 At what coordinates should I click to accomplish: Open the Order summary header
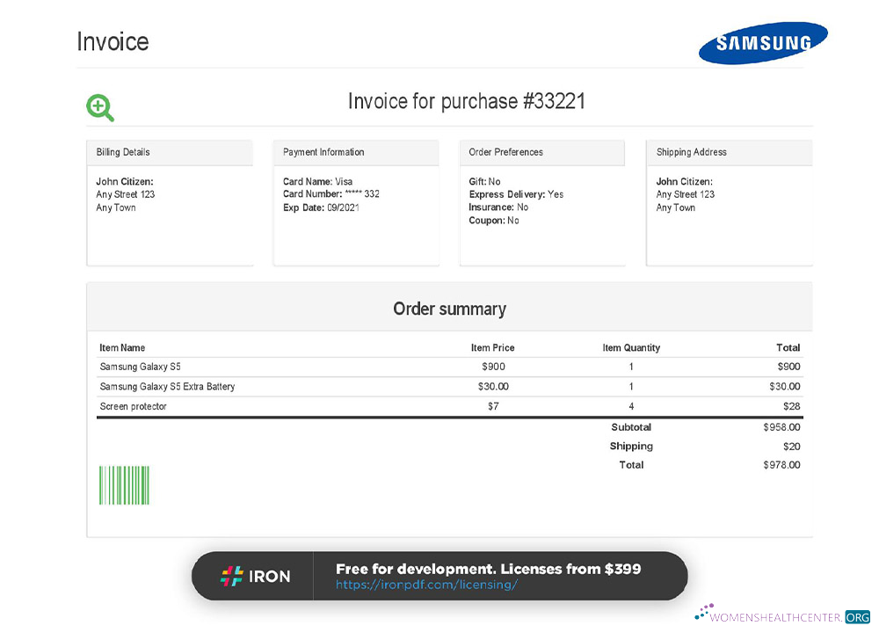[x=450, y=309]
